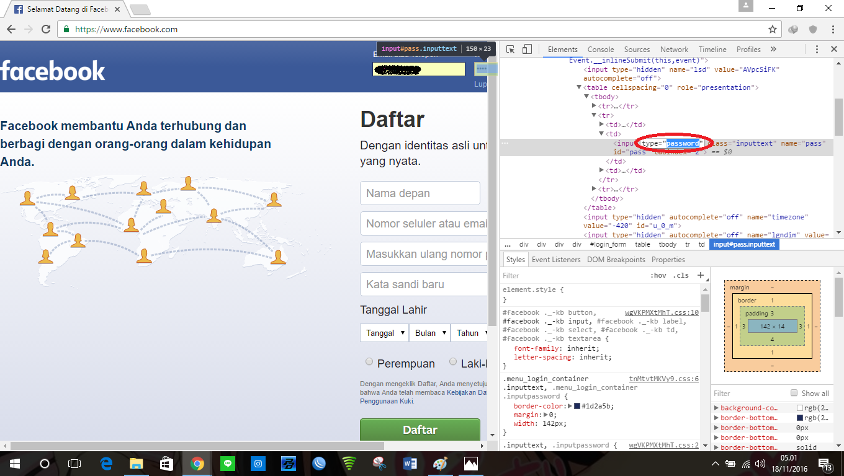
Task: Click the Styles pane Filter box
Action: [571, 275]
